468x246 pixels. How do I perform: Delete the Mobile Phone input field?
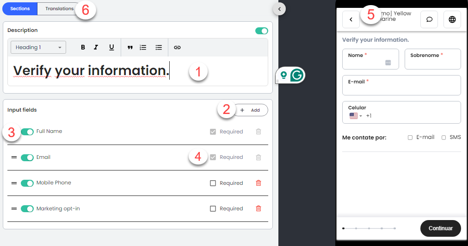[x=259, y=183]
